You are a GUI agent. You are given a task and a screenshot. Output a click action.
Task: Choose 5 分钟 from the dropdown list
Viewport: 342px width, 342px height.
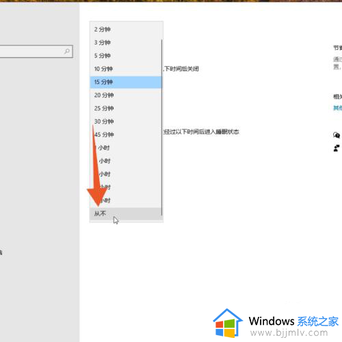[x=126, y=56]
